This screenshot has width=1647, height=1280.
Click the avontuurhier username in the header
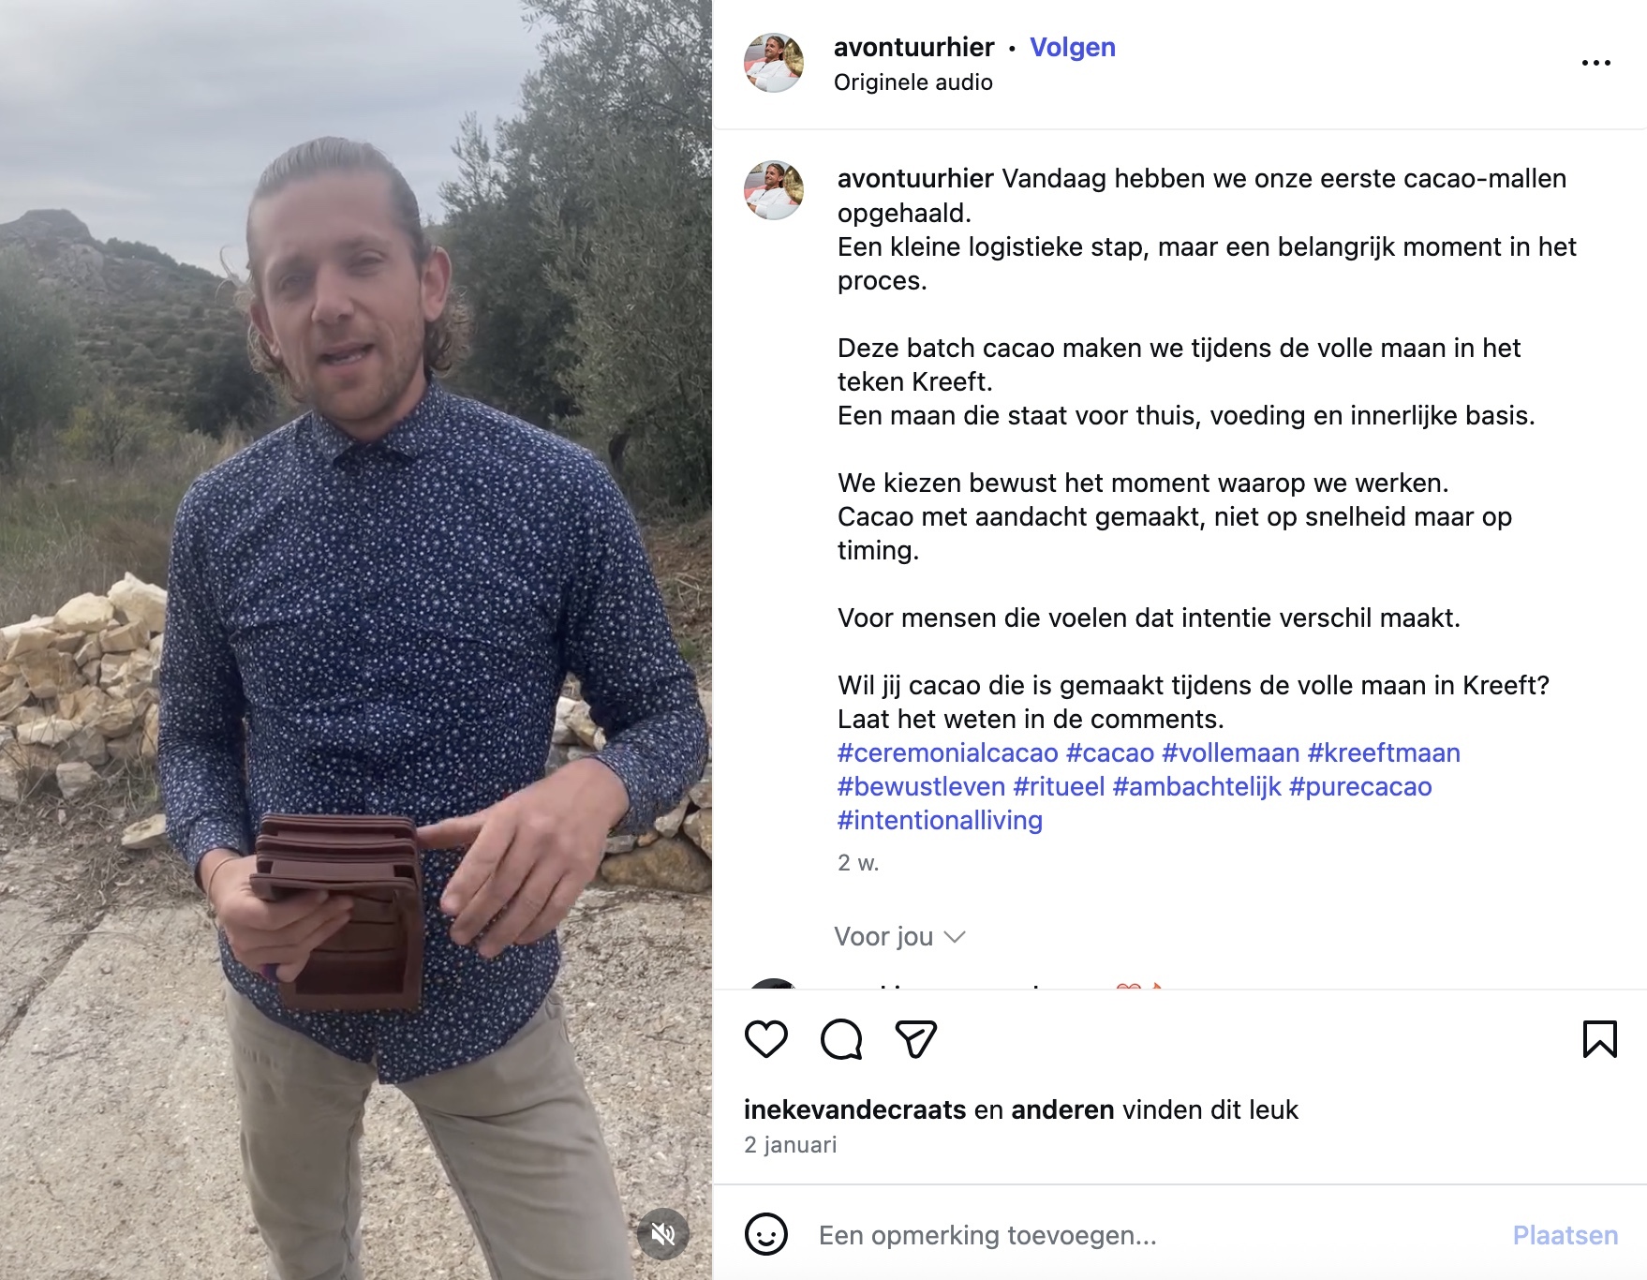point(913,47)
